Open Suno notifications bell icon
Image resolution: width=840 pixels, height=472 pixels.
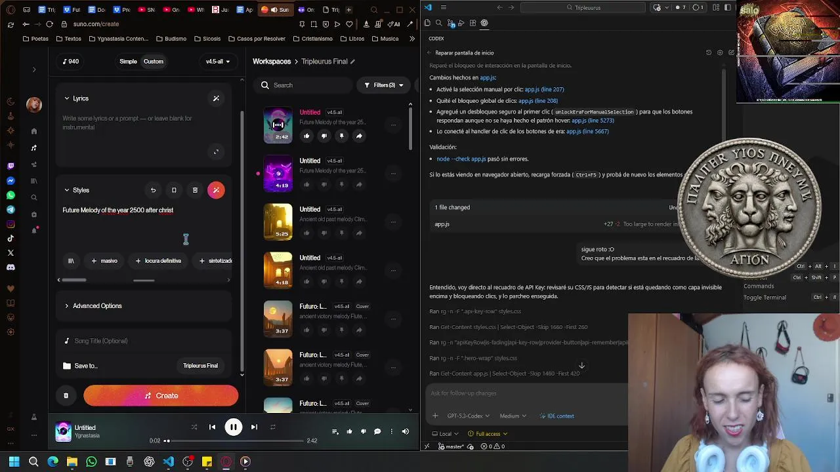[34, 230]
